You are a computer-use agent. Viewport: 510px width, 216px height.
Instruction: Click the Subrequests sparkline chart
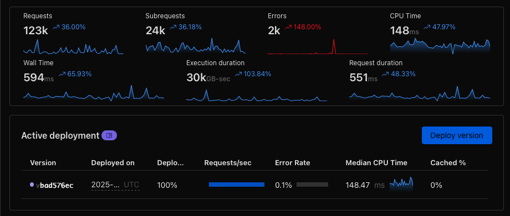click(x=196, y=46)
